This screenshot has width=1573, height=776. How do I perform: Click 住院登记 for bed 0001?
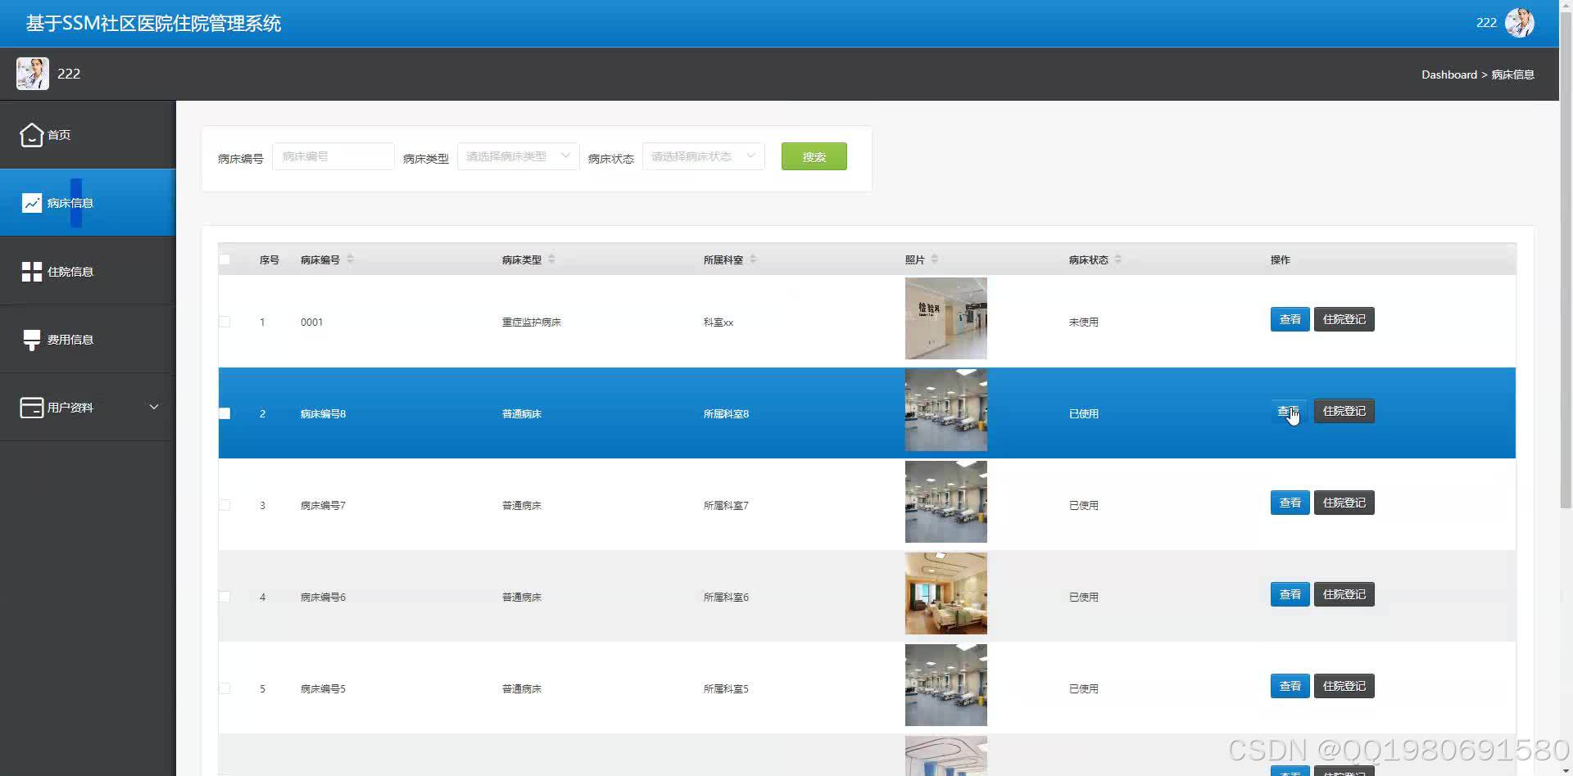1344,319
